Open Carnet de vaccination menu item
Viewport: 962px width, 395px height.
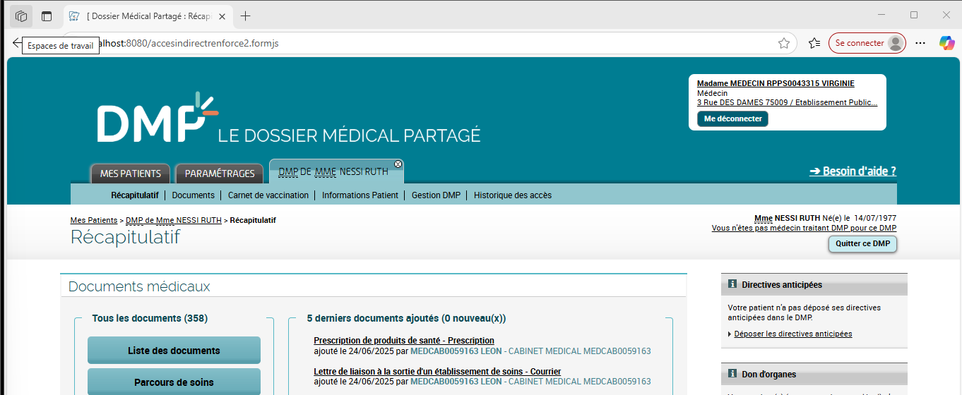pyautogui.click(x=268, y=195)
